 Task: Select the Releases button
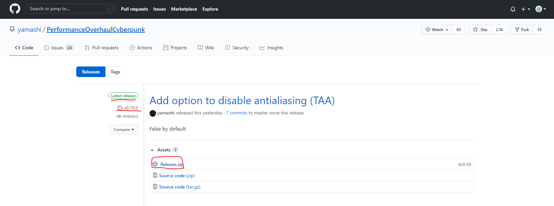click(x=91, y=72)
